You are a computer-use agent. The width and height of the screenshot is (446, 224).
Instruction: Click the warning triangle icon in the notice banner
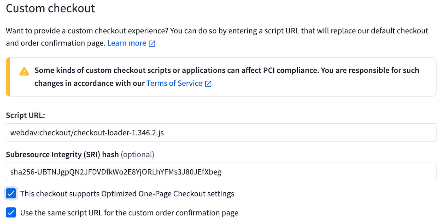tap(24, 71)
